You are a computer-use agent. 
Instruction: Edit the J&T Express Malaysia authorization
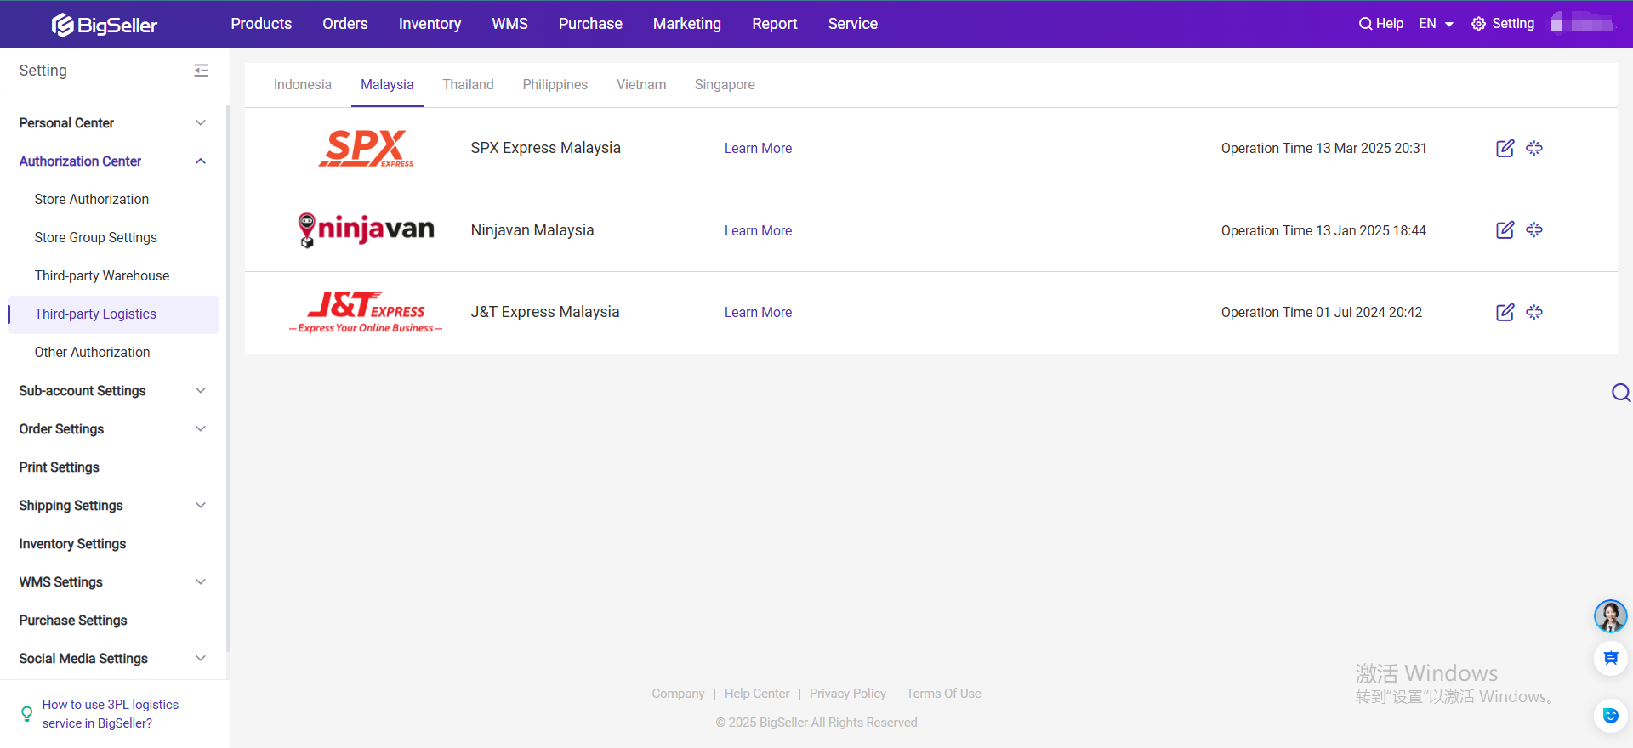point(1505,312)
